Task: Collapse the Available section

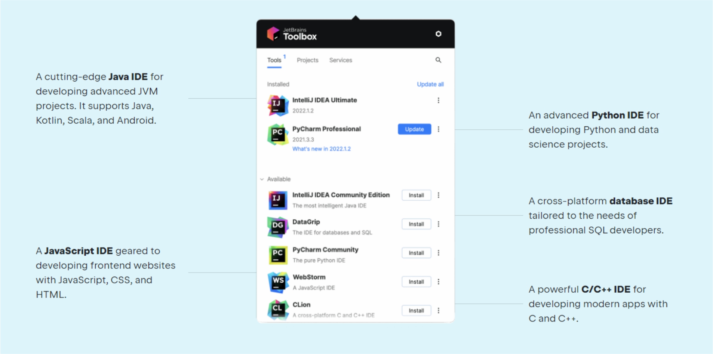Action: pyautogui.click(x=262, y=179)
